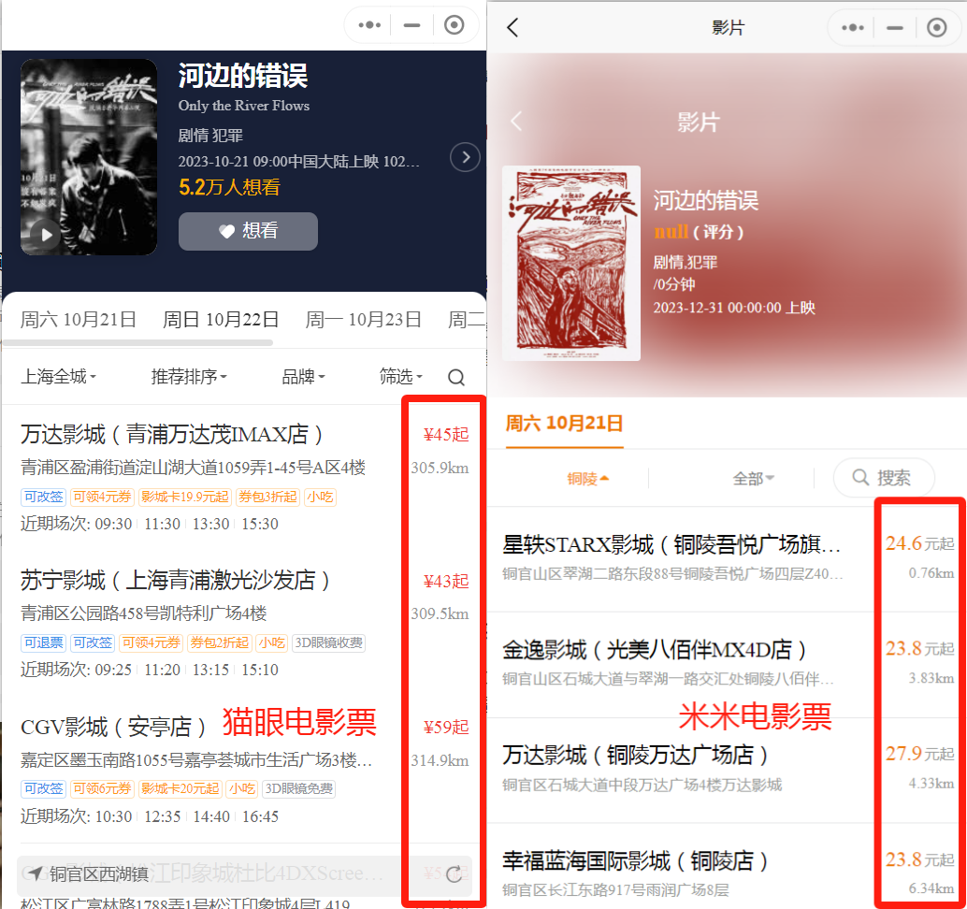Click the refresh icon on the location bar
This screenshot has width=967, height=909.
point(455,874)
